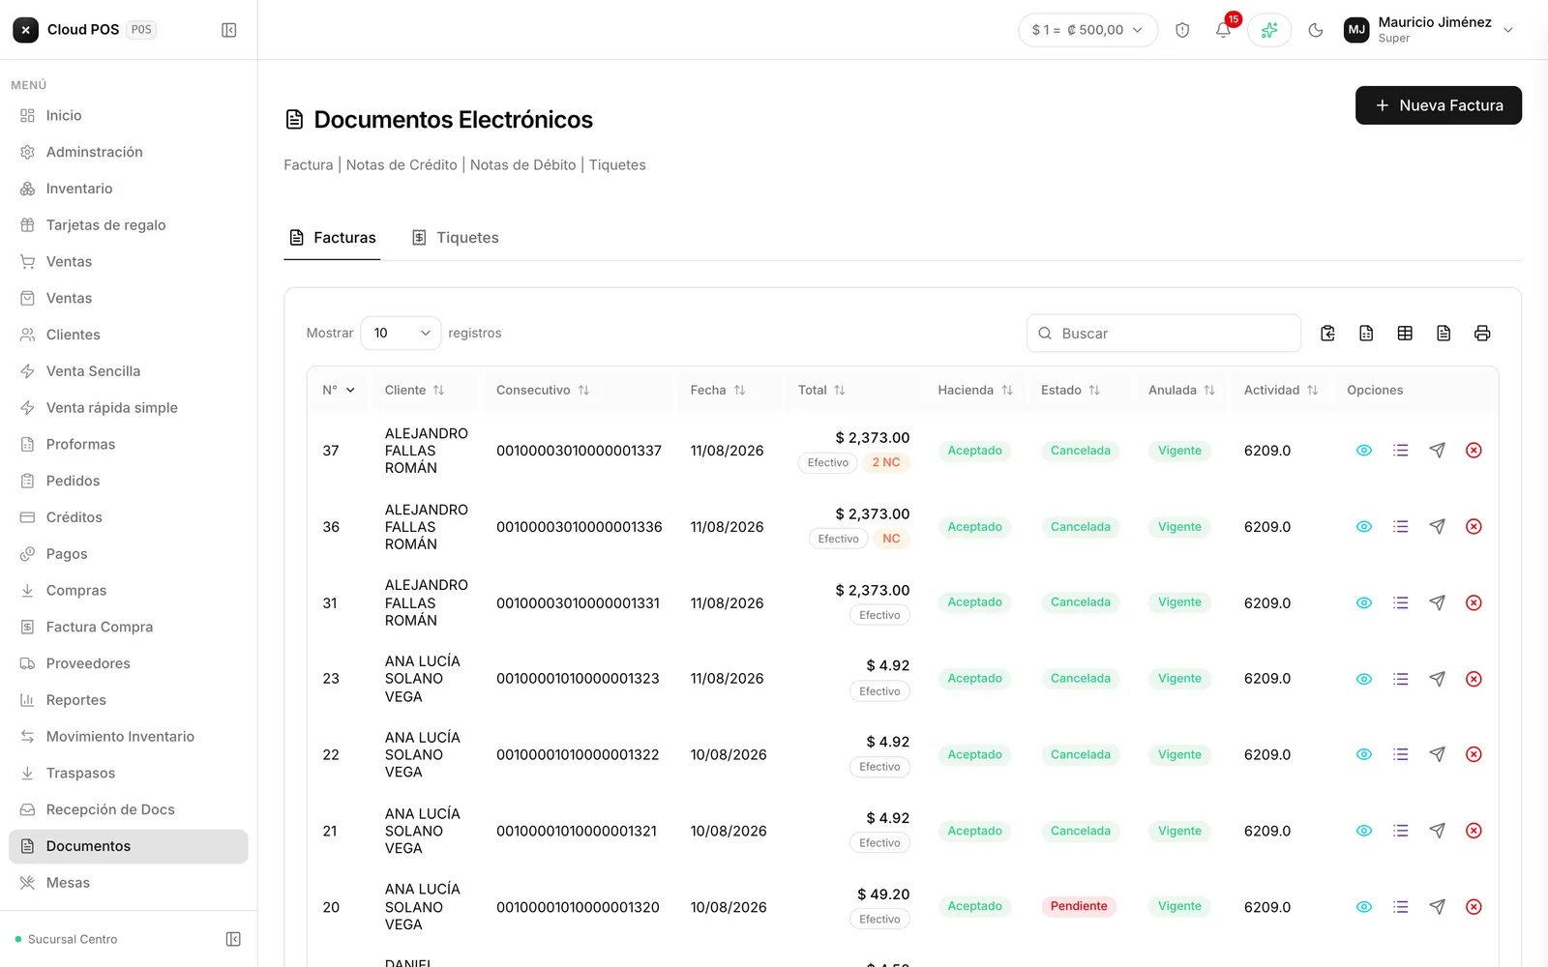Open the details list icon for invoice 22

point(1401,754)
